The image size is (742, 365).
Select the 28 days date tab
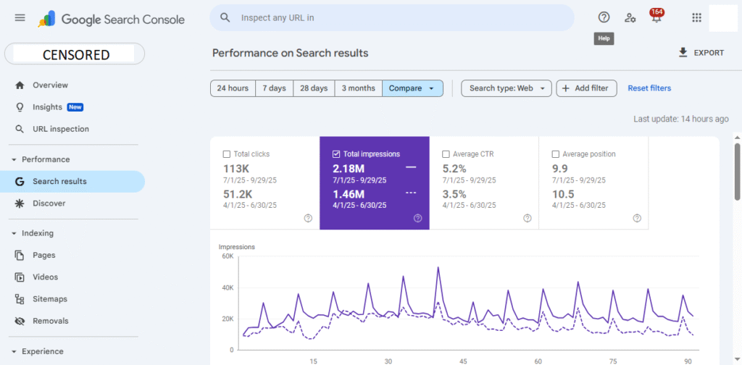pyautogui.click(x=314, y=88)
